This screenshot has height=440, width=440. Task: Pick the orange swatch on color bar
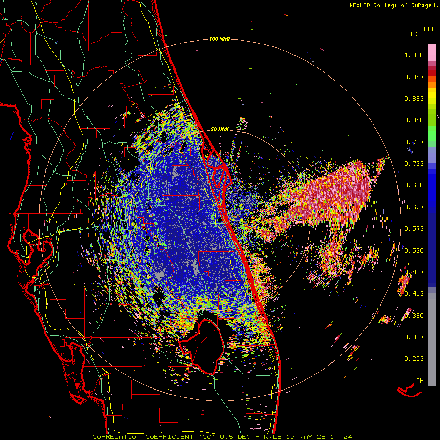point(432,85)
